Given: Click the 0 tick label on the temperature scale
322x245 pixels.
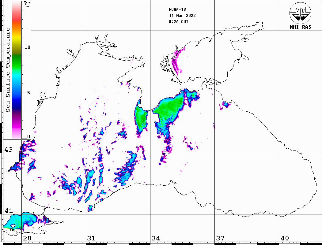Looking at the screenshot, I should pyautogui.click(x=28, y=136).
